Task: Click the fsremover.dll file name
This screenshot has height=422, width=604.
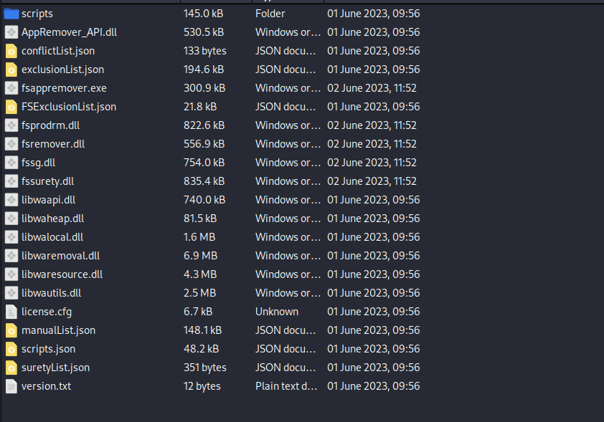Action: click(53, 144)
